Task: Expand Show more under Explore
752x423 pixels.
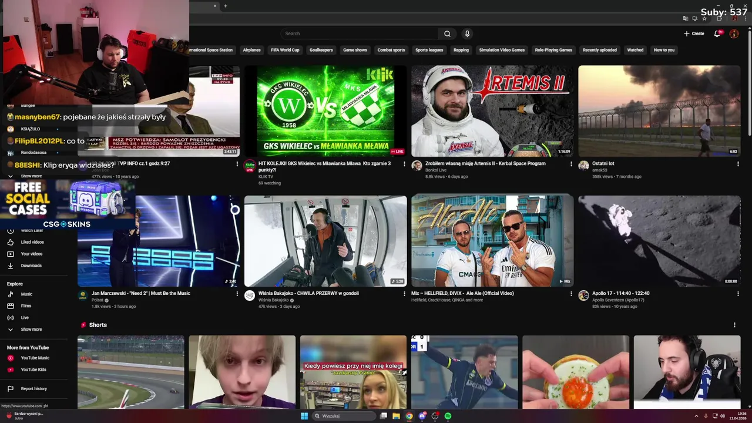Action: coord(31,329)
